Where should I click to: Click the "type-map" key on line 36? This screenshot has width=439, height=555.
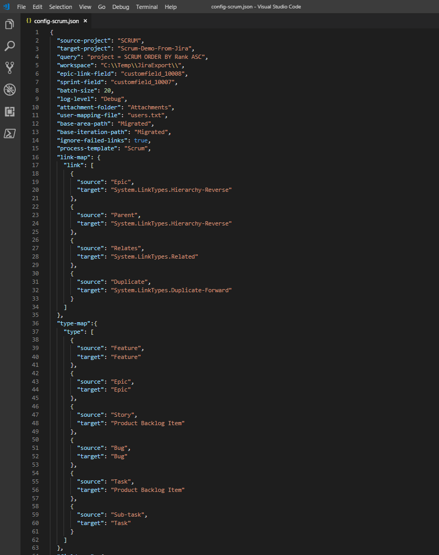[74, 324]
